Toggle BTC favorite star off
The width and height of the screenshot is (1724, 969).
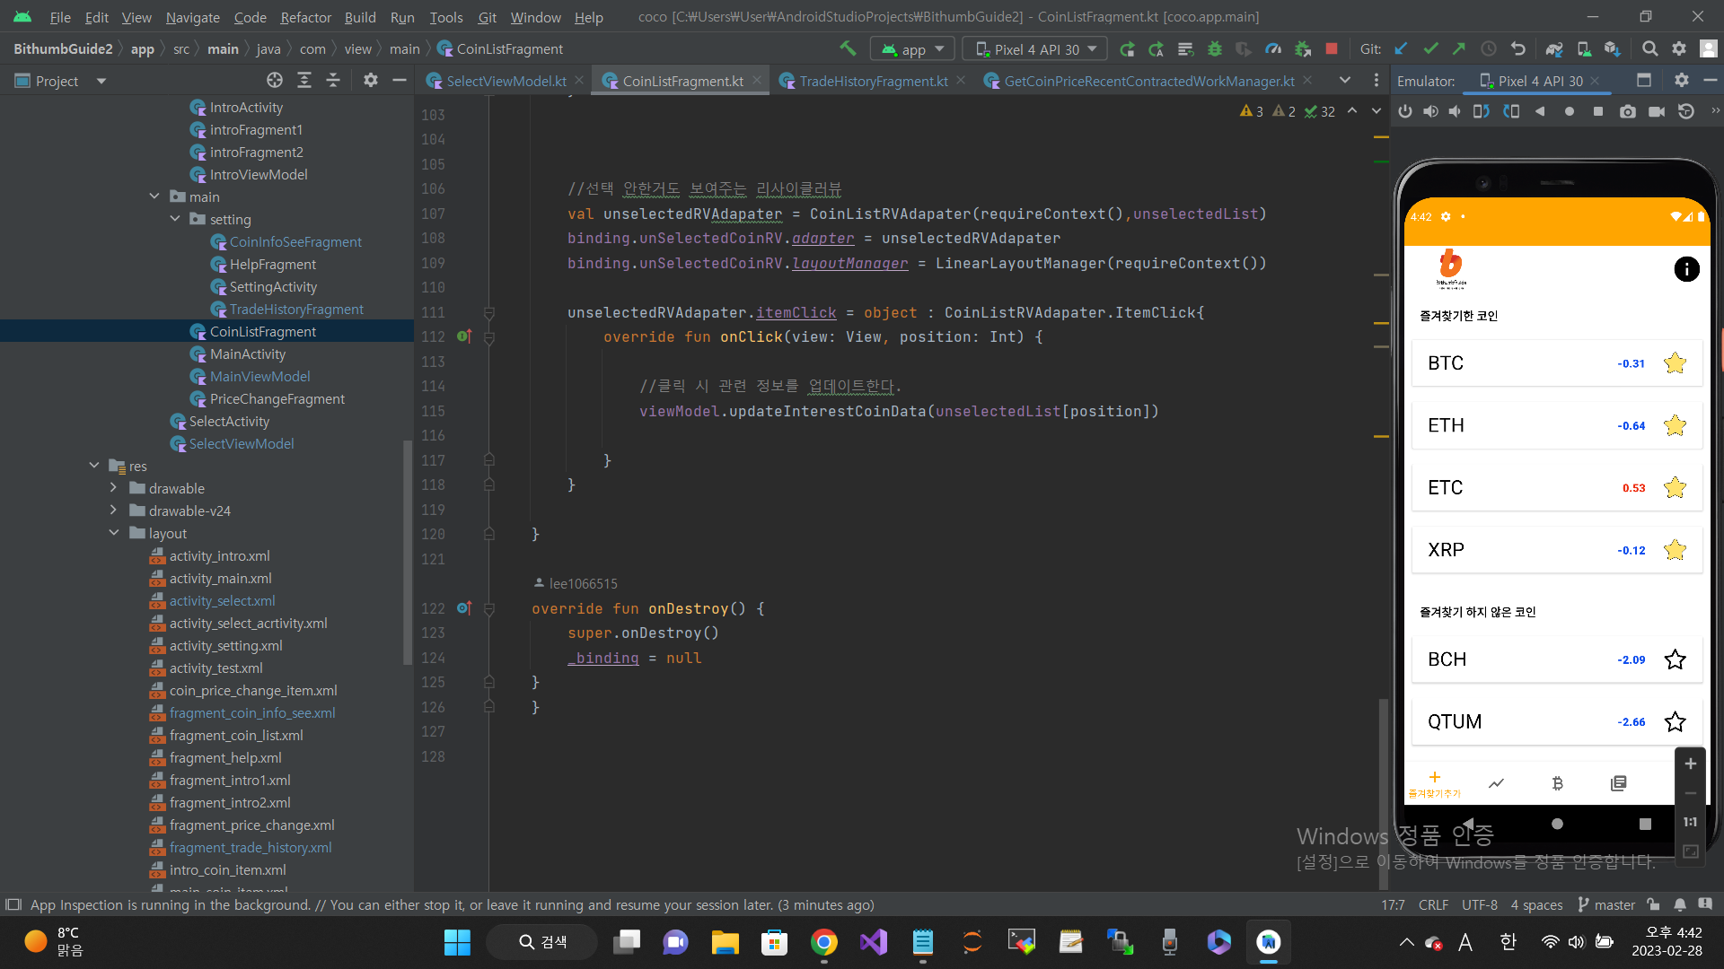1675,363
